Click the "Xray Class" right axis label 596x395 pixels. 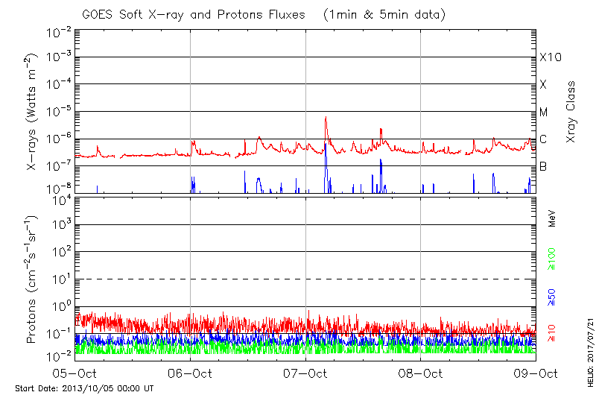[571, 112]
